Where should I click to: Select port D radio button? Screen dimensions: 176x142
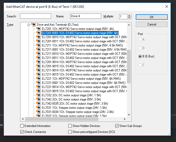pyautogui.click(x=140, y=48)
